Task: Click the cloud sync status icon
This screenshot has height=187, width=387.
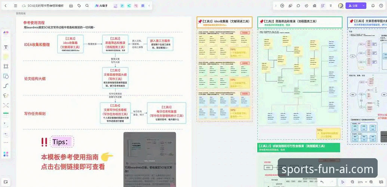Action: pyautogui.click(x=24, y=6)
